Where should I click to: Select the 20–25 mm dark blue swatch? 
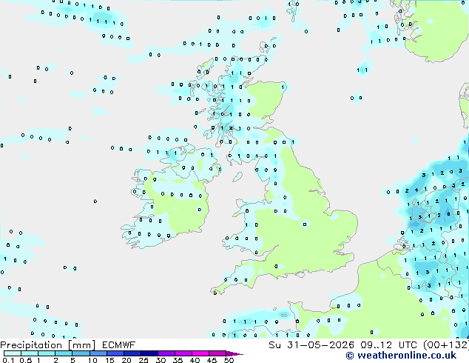pos(132,353)
